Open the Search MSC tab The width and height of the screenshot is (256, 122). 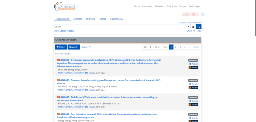point(117,19)
